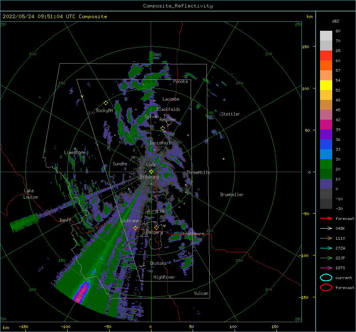Click the Okotoks town label

158,263
